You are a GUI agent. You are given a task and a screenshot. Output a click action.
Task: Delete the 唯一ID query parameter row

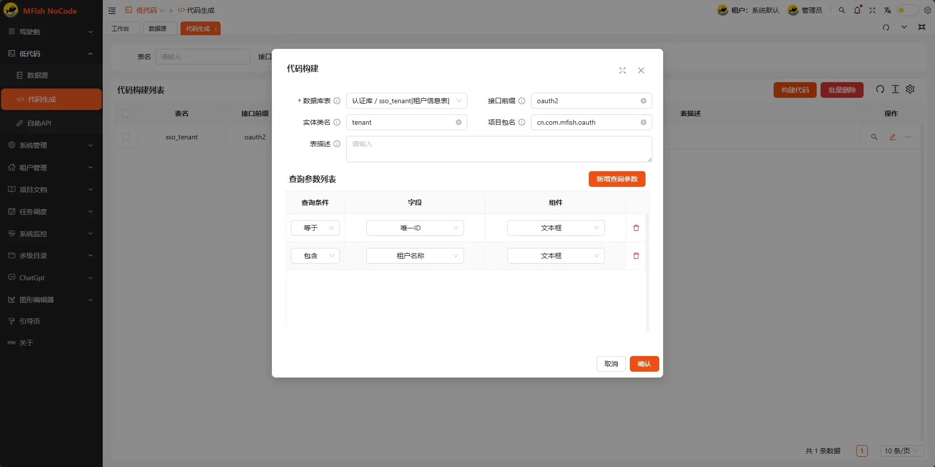636,227
